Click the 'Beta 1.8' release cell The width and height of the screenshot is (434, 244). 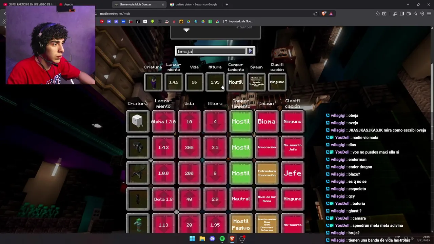[x=163, y=199]
